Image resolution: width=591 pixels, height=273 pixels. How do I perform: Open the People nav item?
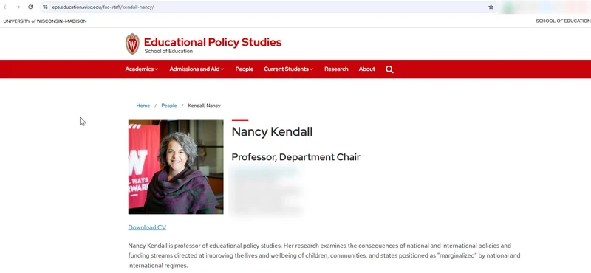coord(245,69)
